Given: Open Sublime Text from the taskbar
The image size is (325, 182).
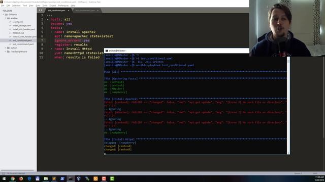Looking at the screenshot, I should coord(54,178).
